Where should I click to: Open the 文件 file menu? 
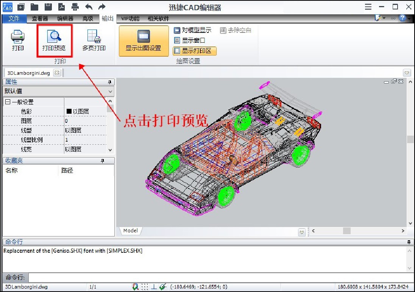[x=14, y=19]
